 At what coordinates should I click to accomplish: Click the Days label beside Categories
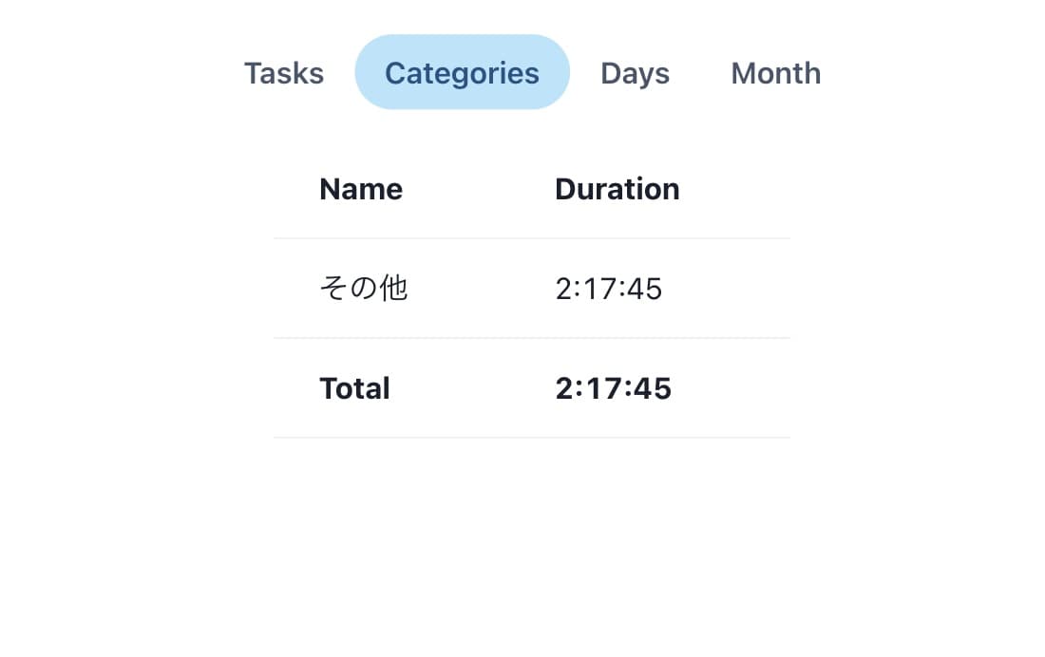635,72
